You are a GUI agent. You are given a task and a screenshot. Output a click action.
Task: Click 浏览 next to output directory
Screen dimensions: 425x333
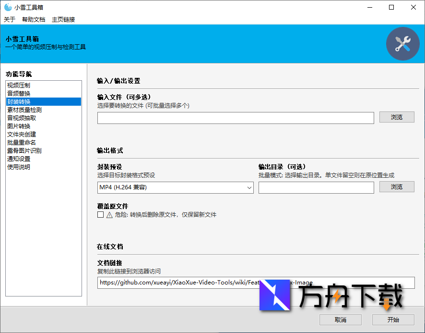pyautogui.click(x=396, y=187)
